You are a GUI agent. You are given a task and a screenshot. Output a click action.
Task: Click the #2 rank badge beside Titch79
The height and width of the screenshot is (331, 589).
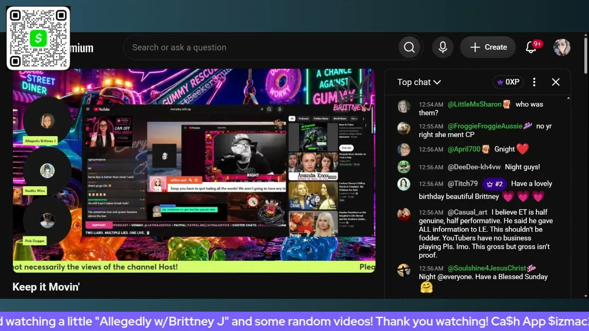point(495,184)
